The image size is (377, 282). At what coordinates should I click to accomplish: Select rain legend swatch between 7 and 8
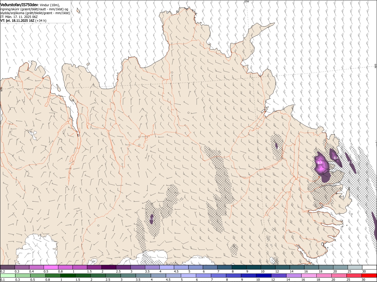coord(219,276)
